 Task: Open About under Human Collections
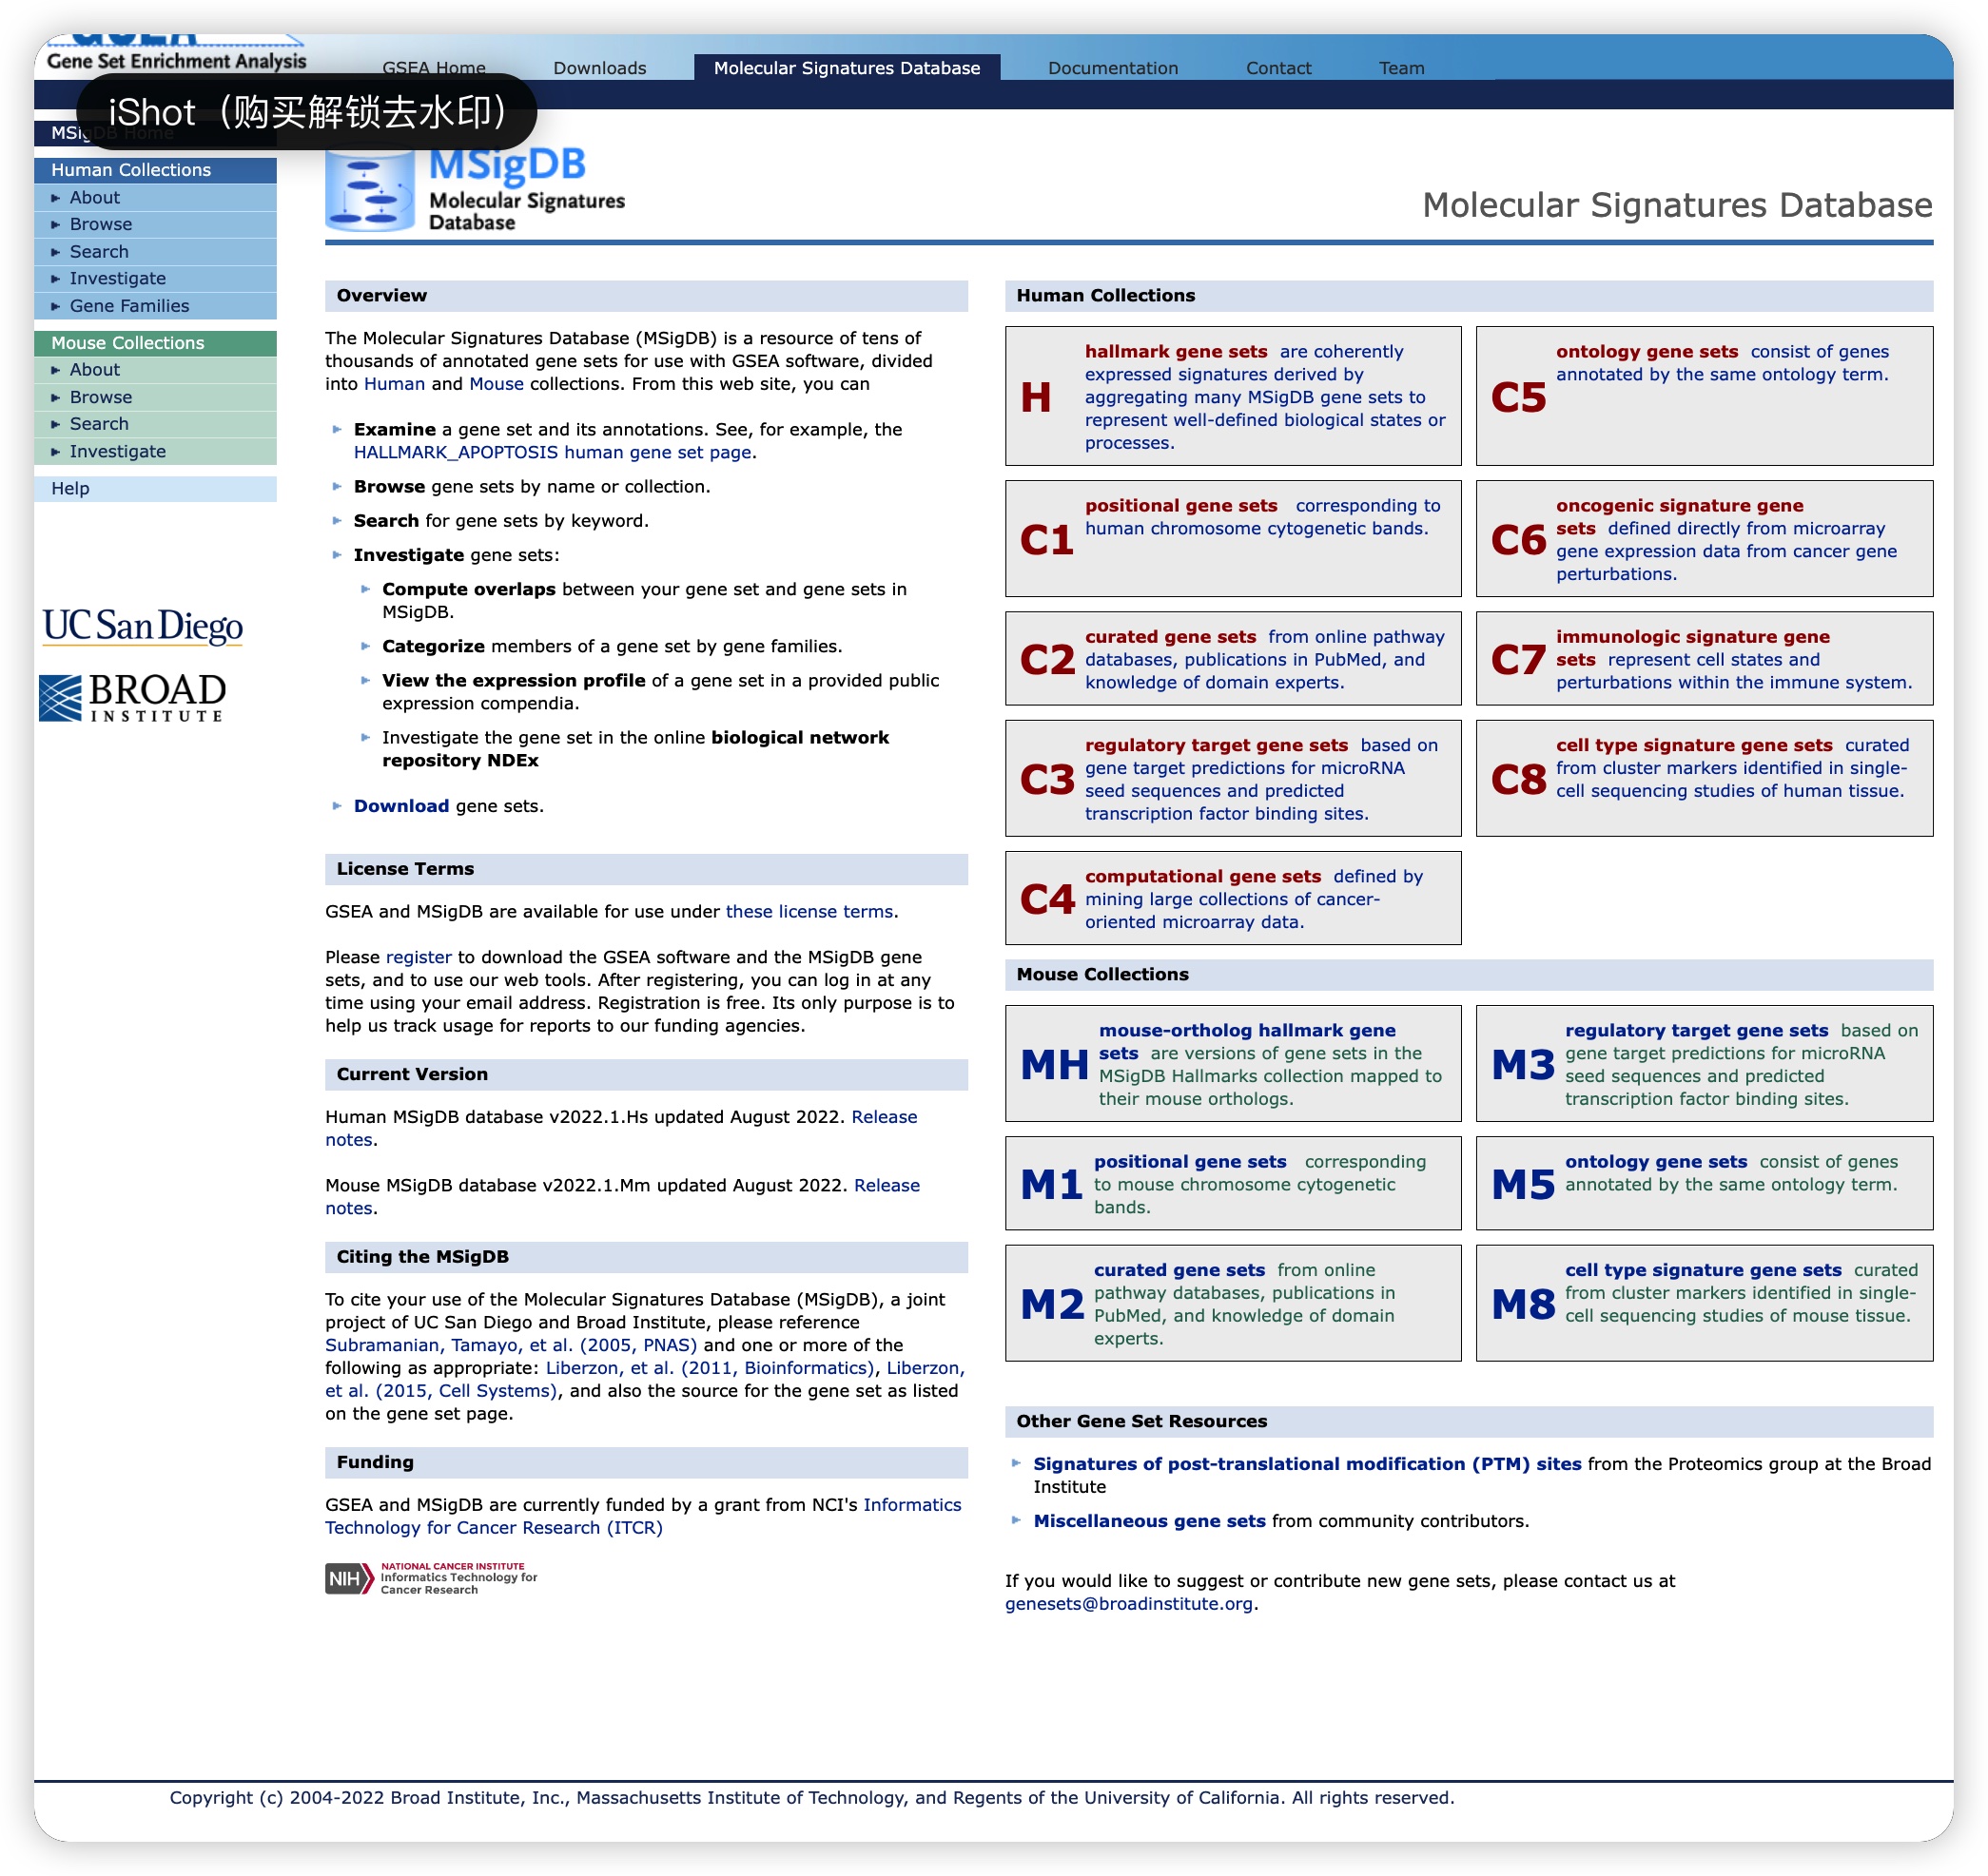[x=155, y=198]
